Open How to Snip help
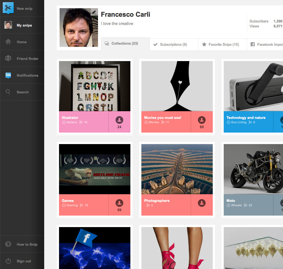 [22, 244]
